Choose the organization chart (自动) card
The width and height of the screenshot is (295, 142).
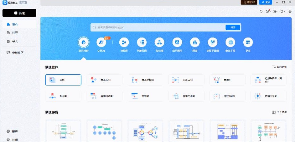(269, 80)
